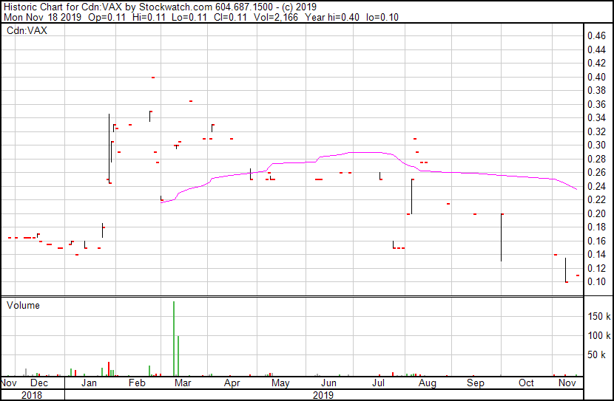
Task: Click the 'Cdn:VAX' symbol label in chart
Action: (27, 31)
